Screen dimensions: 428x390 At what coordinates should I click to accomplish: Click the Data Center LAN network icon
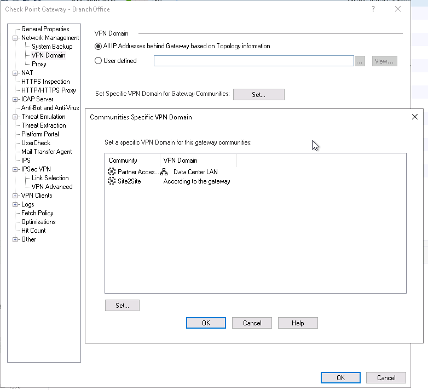coord(164,172)
